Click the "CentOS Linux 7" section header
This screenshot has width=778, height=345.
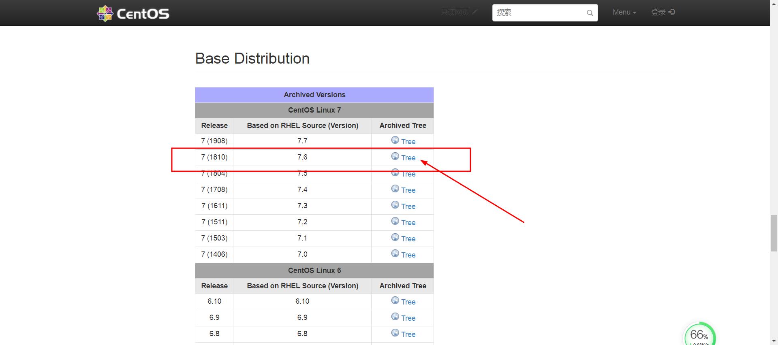coord(314,110)
